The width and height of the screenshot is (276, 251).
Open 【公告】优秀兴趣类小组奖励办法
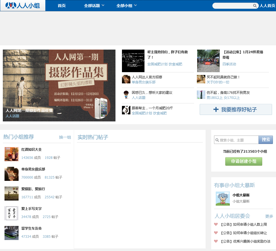[246, 241]
